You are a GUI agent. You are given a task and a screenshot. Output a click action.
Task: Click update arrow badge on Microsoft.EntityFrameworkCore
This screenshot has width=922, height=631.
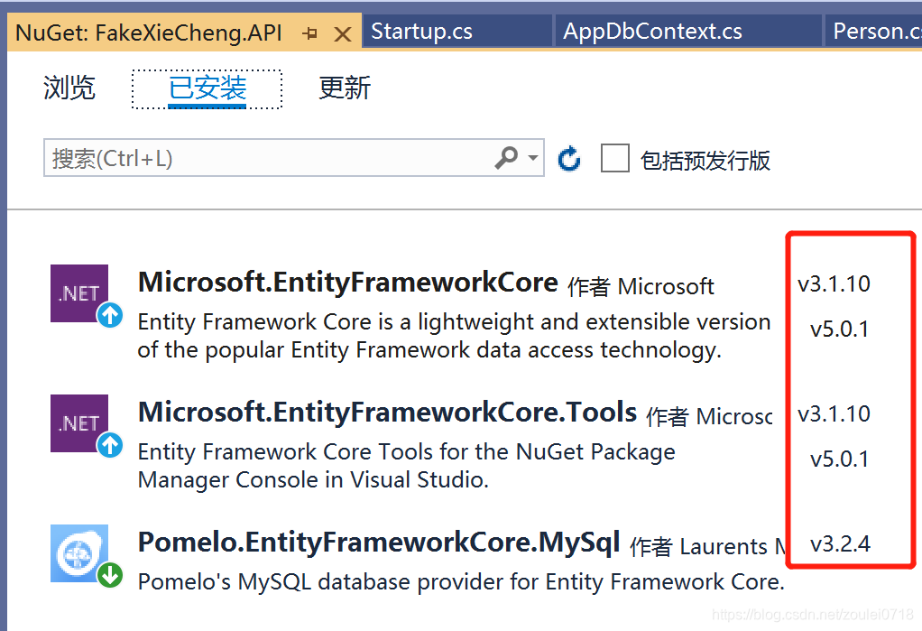110,315
